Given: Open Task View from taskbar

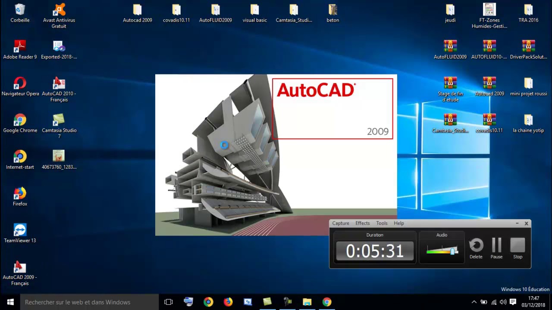Looking at the screenshot, I should click(169, 302).
